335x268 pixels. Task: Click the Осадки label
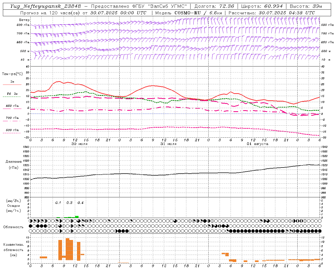tap(14, 206)
